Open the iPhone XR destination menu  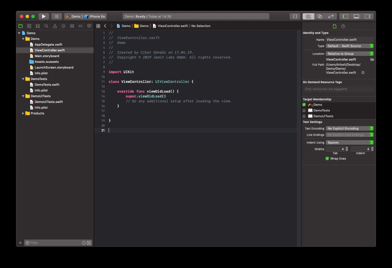98,16
